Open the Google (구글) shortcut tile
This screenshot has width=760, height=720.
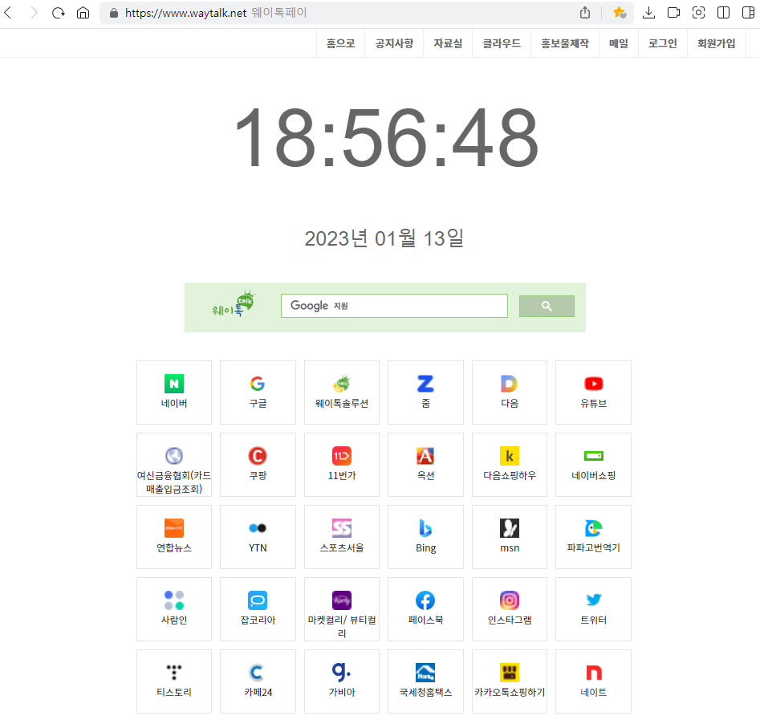point(258,393)
